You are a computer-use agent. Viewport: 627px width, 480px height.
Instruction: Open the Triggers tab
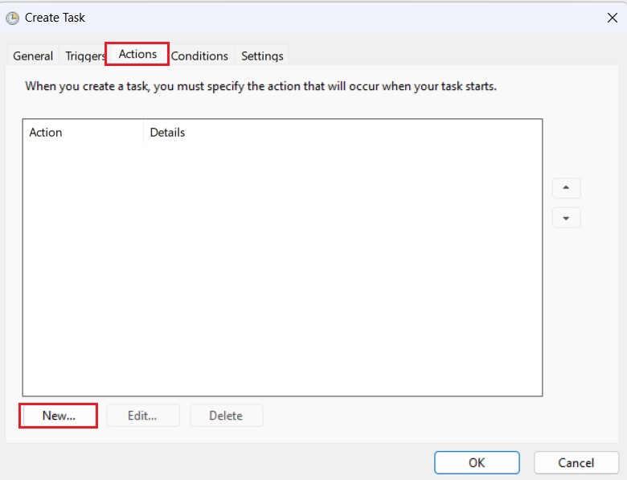[x=85, y=55]
